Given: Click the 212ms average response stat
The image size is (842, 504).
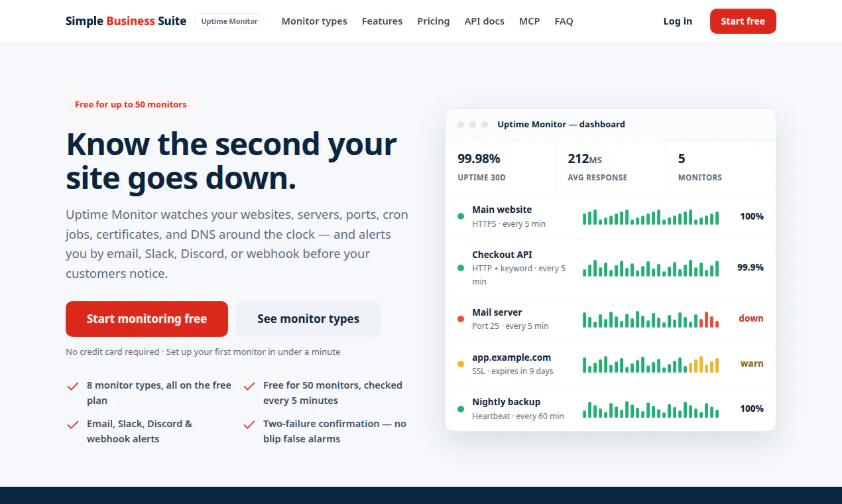Looking at the screenshot, I should click(610, 167).
